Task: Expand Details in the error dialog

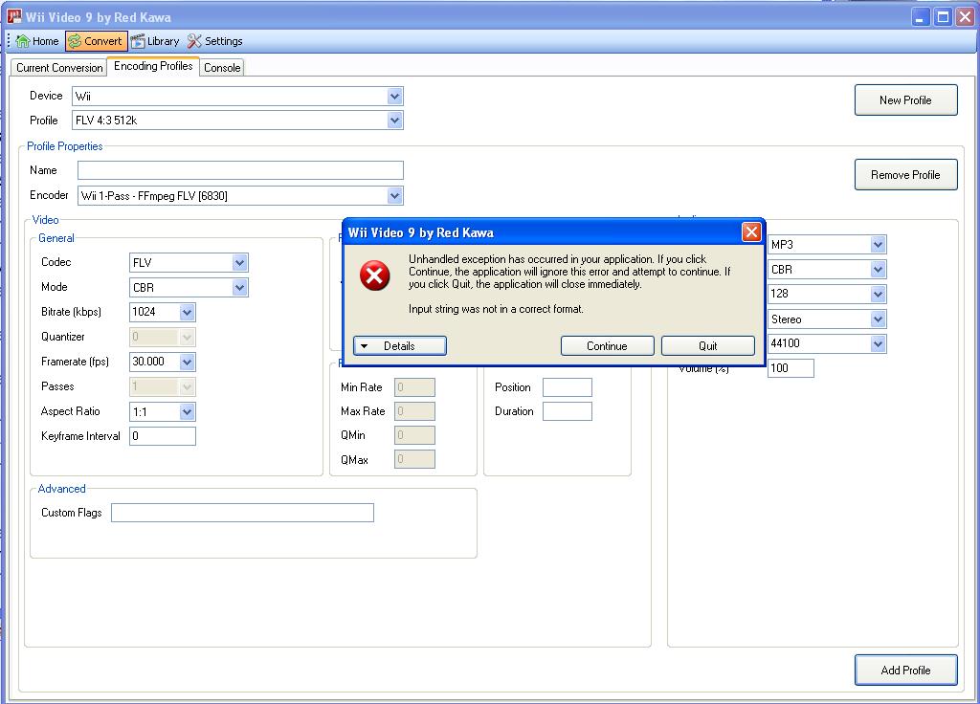Action: [400, 345]
